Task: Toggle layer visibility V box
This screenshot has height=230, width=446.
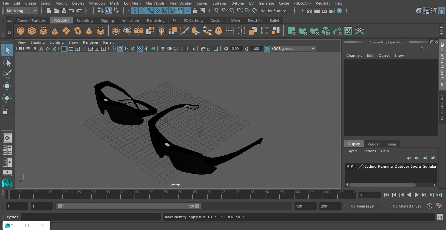Action: pos(348,166)
